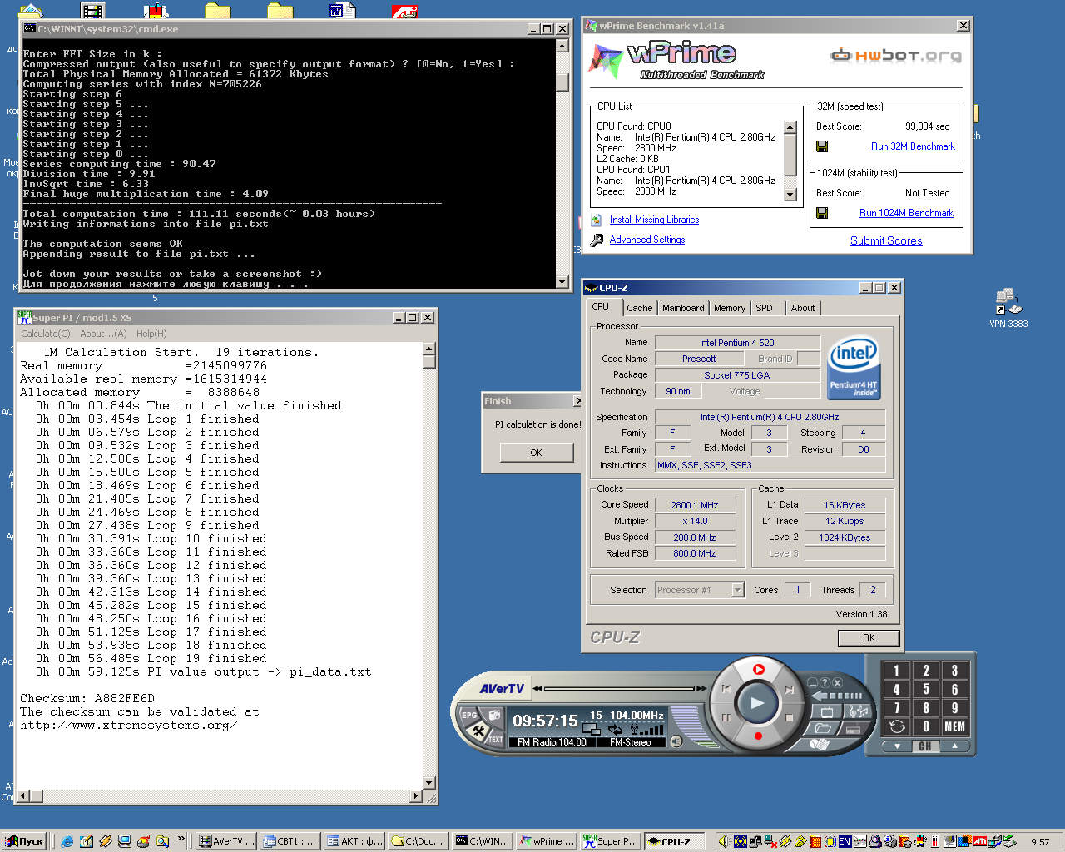Click channel down arrow on AVerTV keypad
Image resolution: width=1065 pixels, height=852 pixels.
[x=897, y=746]
